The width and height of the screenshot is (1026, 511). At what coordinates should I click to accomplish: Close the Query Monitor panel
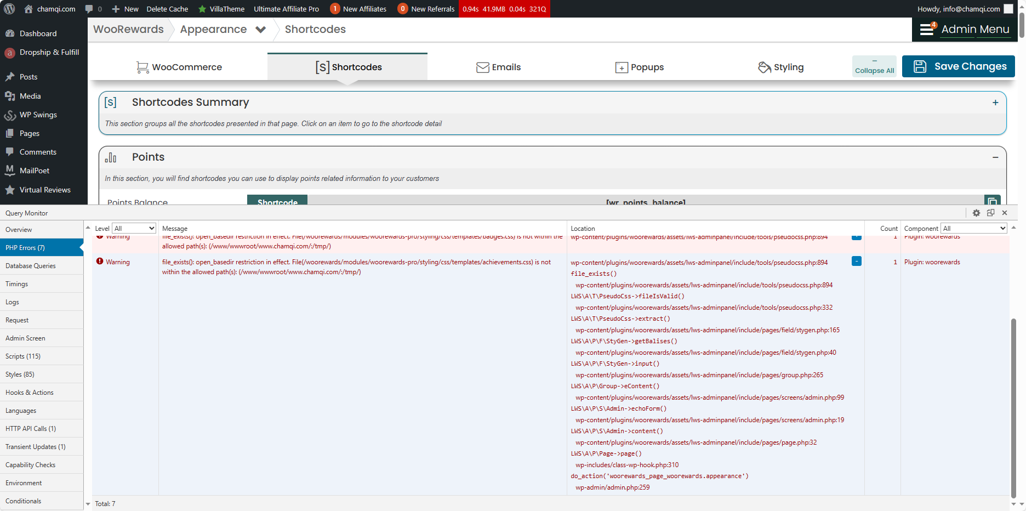1005,213
